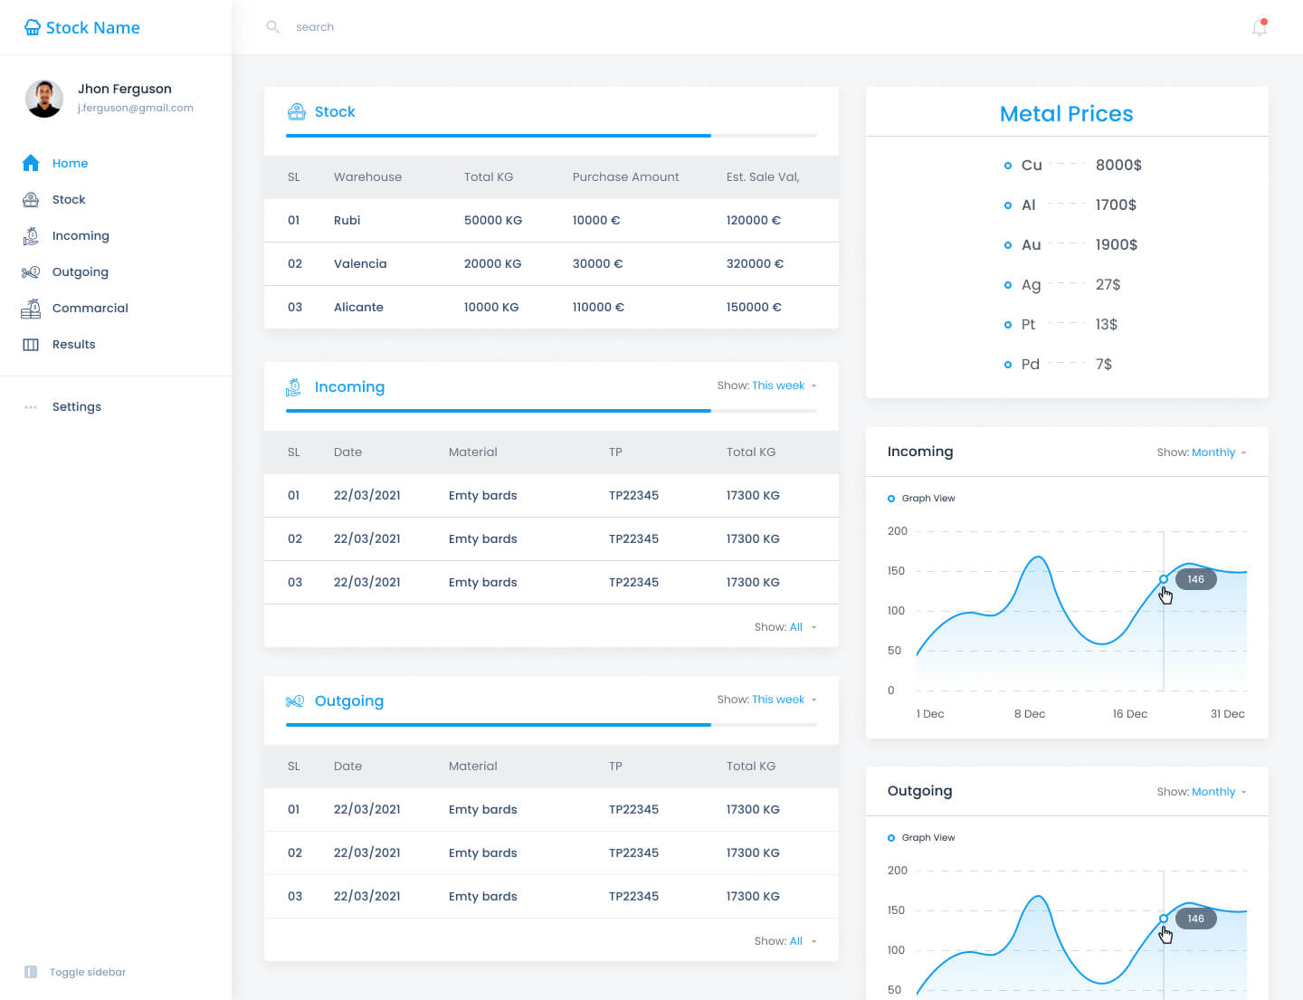Open Incoming table 'Show: This week' dropdown
The height and width of the screenshot is (1000, 1303).
pos(767,386)
